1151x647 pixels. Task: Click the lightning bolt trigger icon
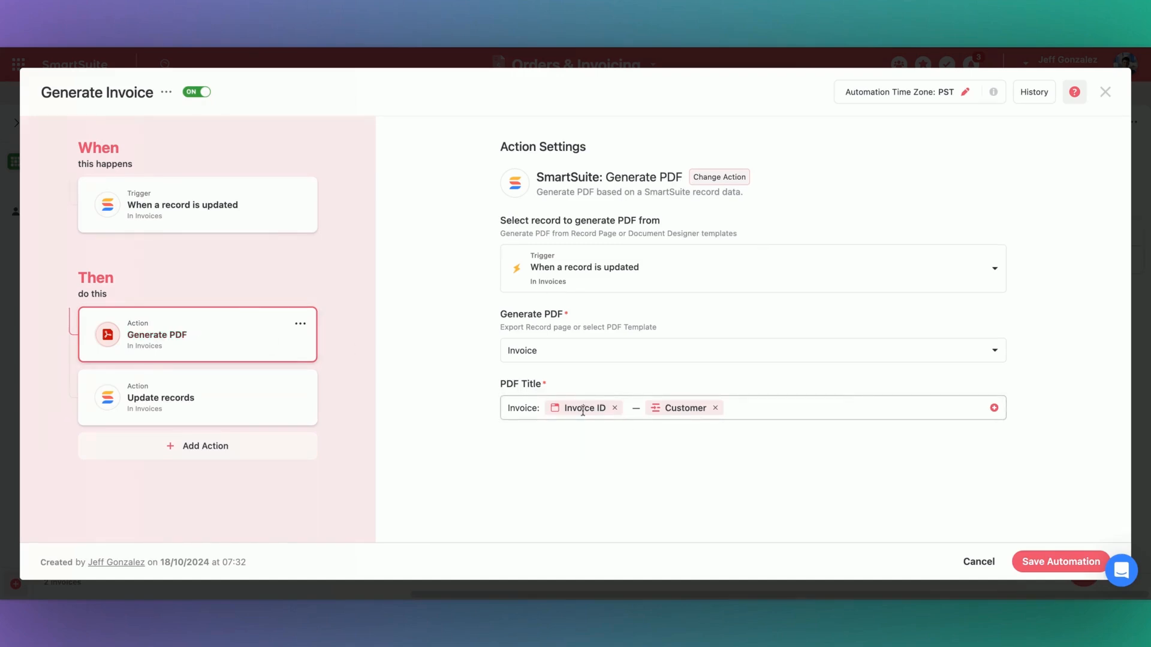(x=517, y=268)
